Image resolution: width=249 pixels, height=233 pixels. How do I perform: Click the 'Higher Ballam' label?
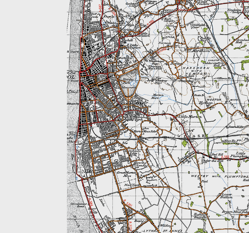pos(200,216)
